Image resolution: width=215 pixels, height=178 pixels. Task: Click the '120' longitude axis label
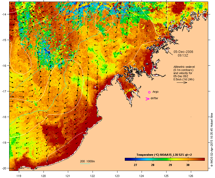tap(44, 176)
